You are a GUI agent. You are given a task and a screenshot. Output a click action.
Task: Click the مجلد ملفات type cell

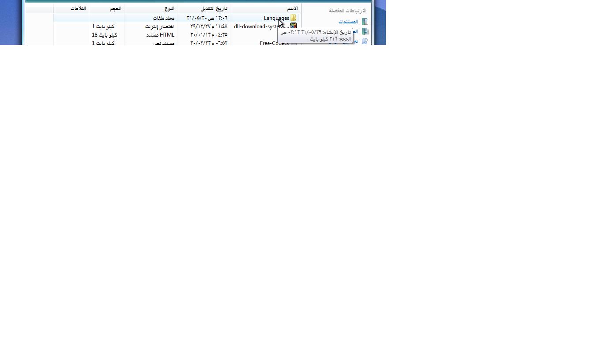[163, 18]
